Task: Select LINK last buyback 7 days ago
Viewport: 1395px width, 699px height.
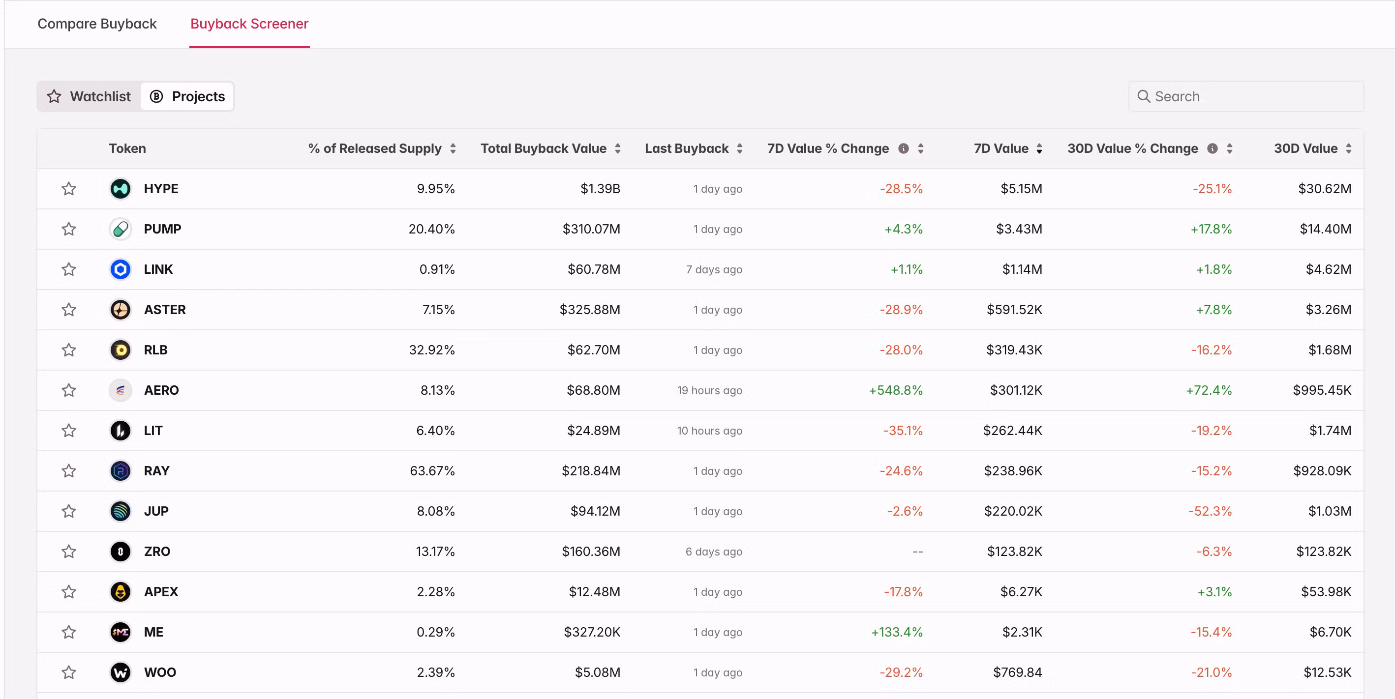Action: 714,269
